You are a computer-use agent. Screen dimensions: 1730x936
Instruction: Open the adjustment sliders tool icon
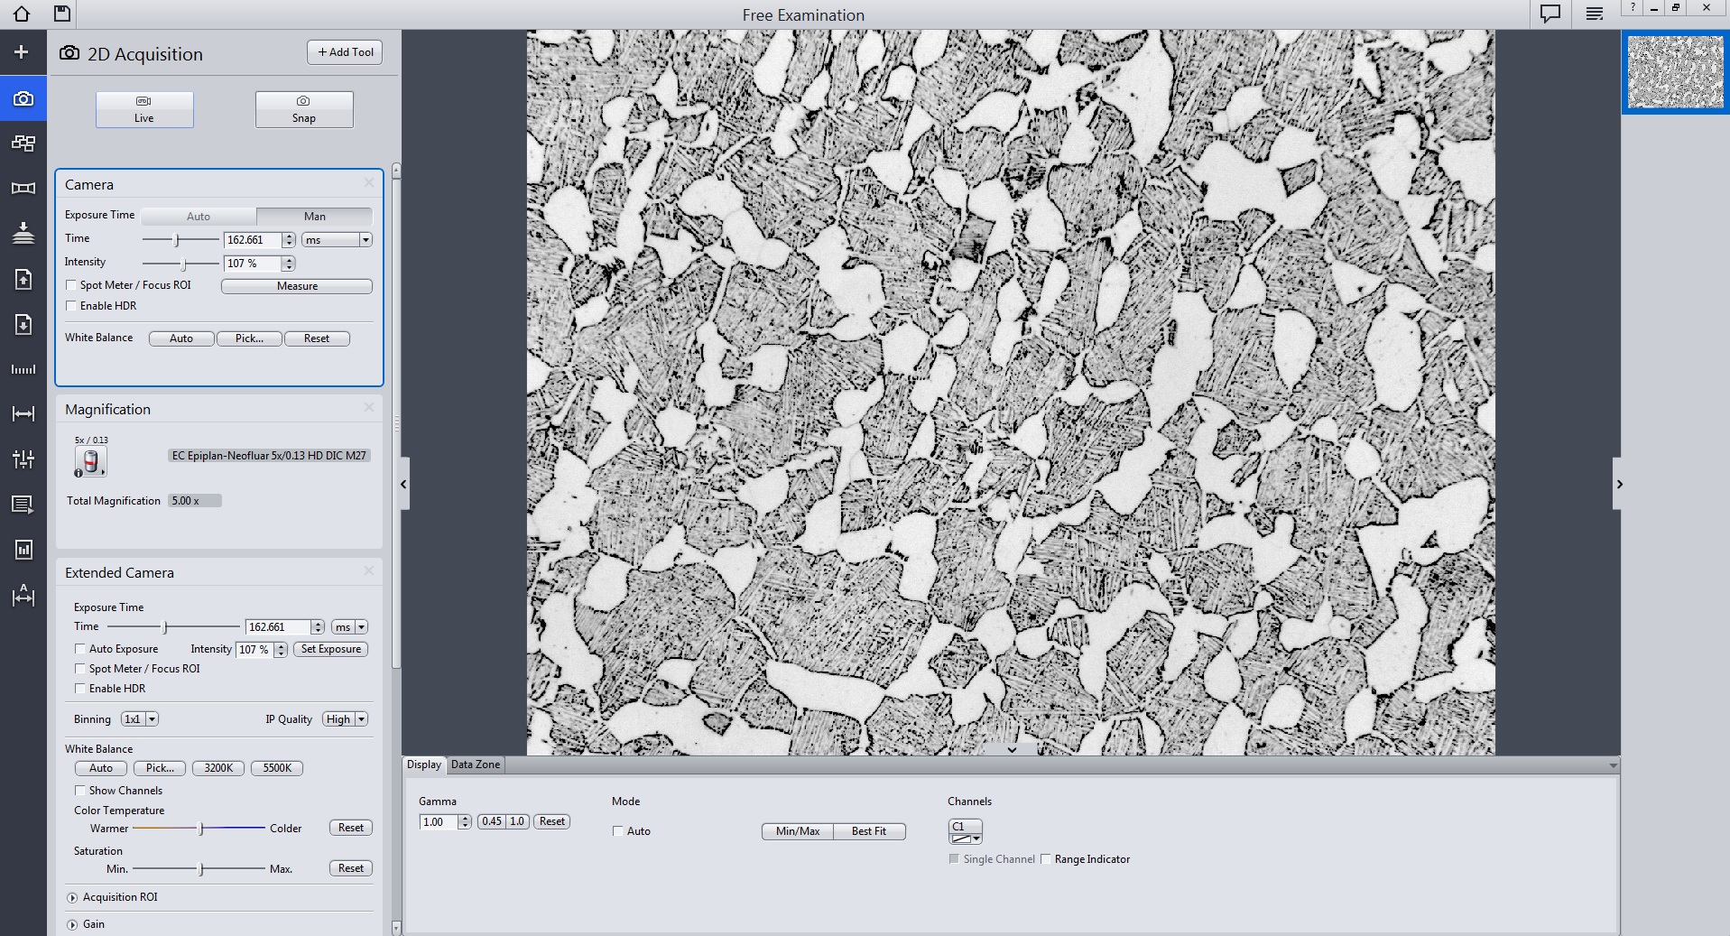tap(23, 459)
